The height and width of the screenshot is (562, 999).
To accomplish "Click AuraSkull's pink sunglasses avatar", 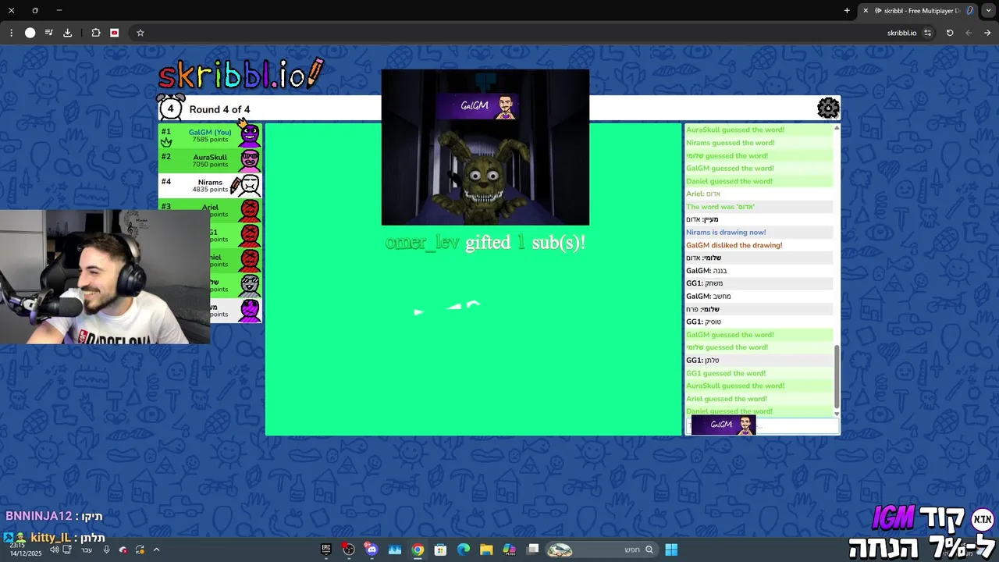I will (x=250, y=160).
